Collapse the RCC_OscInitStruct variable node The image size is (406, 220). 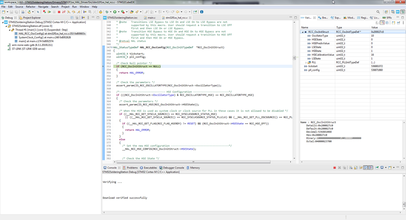click(x=302, y=32)
